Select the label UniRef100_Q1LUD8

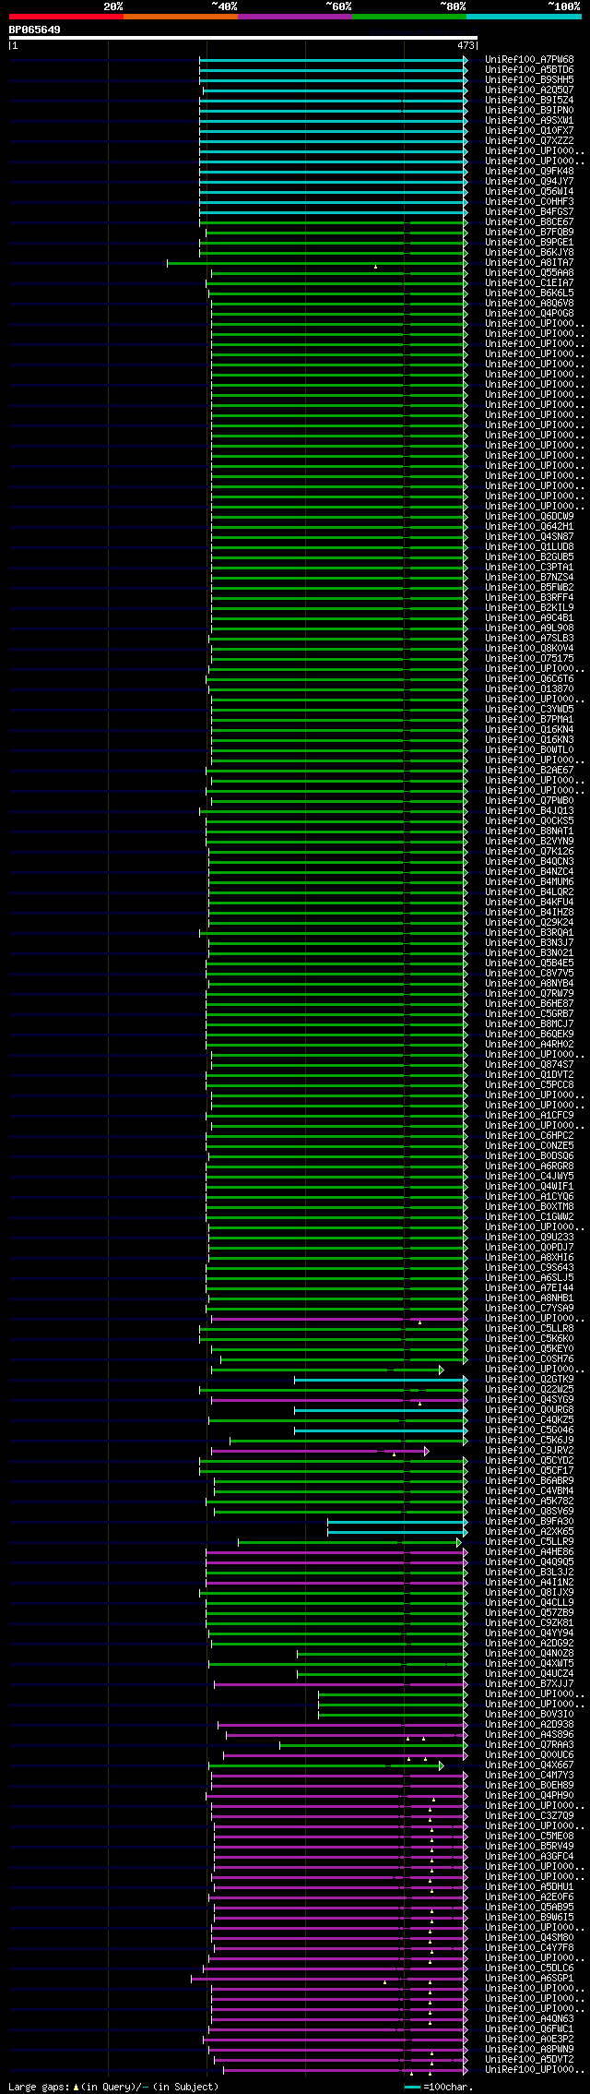529,547
